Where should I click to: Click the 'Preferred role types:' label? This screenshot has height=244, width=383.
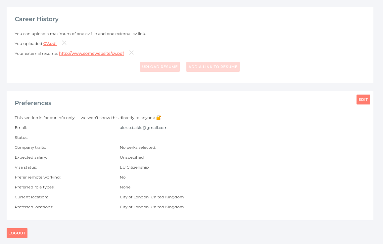tap(35, 187)
